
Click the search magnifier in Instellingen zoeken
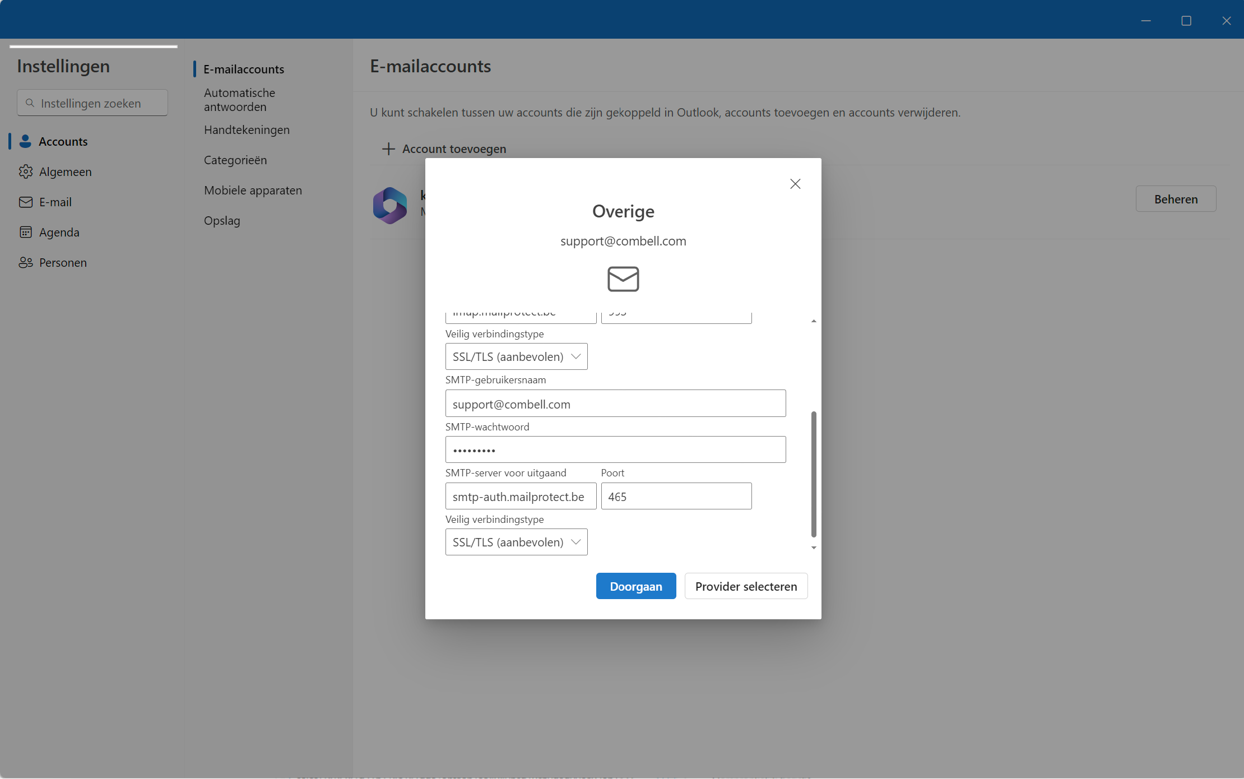[30, 103]
